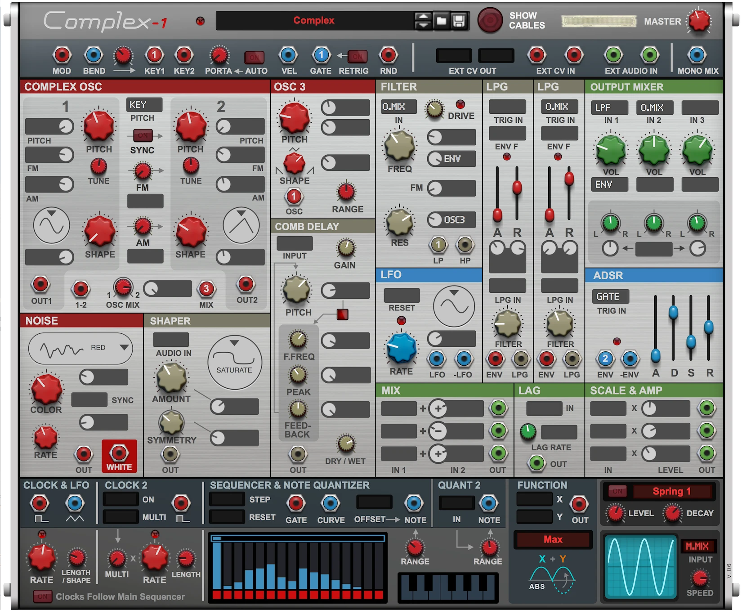Open the Spring 1 reverb type selector
Screen dimensions: 742x614
pos(672,491)
